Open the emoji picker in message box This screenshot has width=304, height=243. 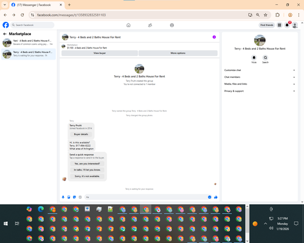point(210,197)
